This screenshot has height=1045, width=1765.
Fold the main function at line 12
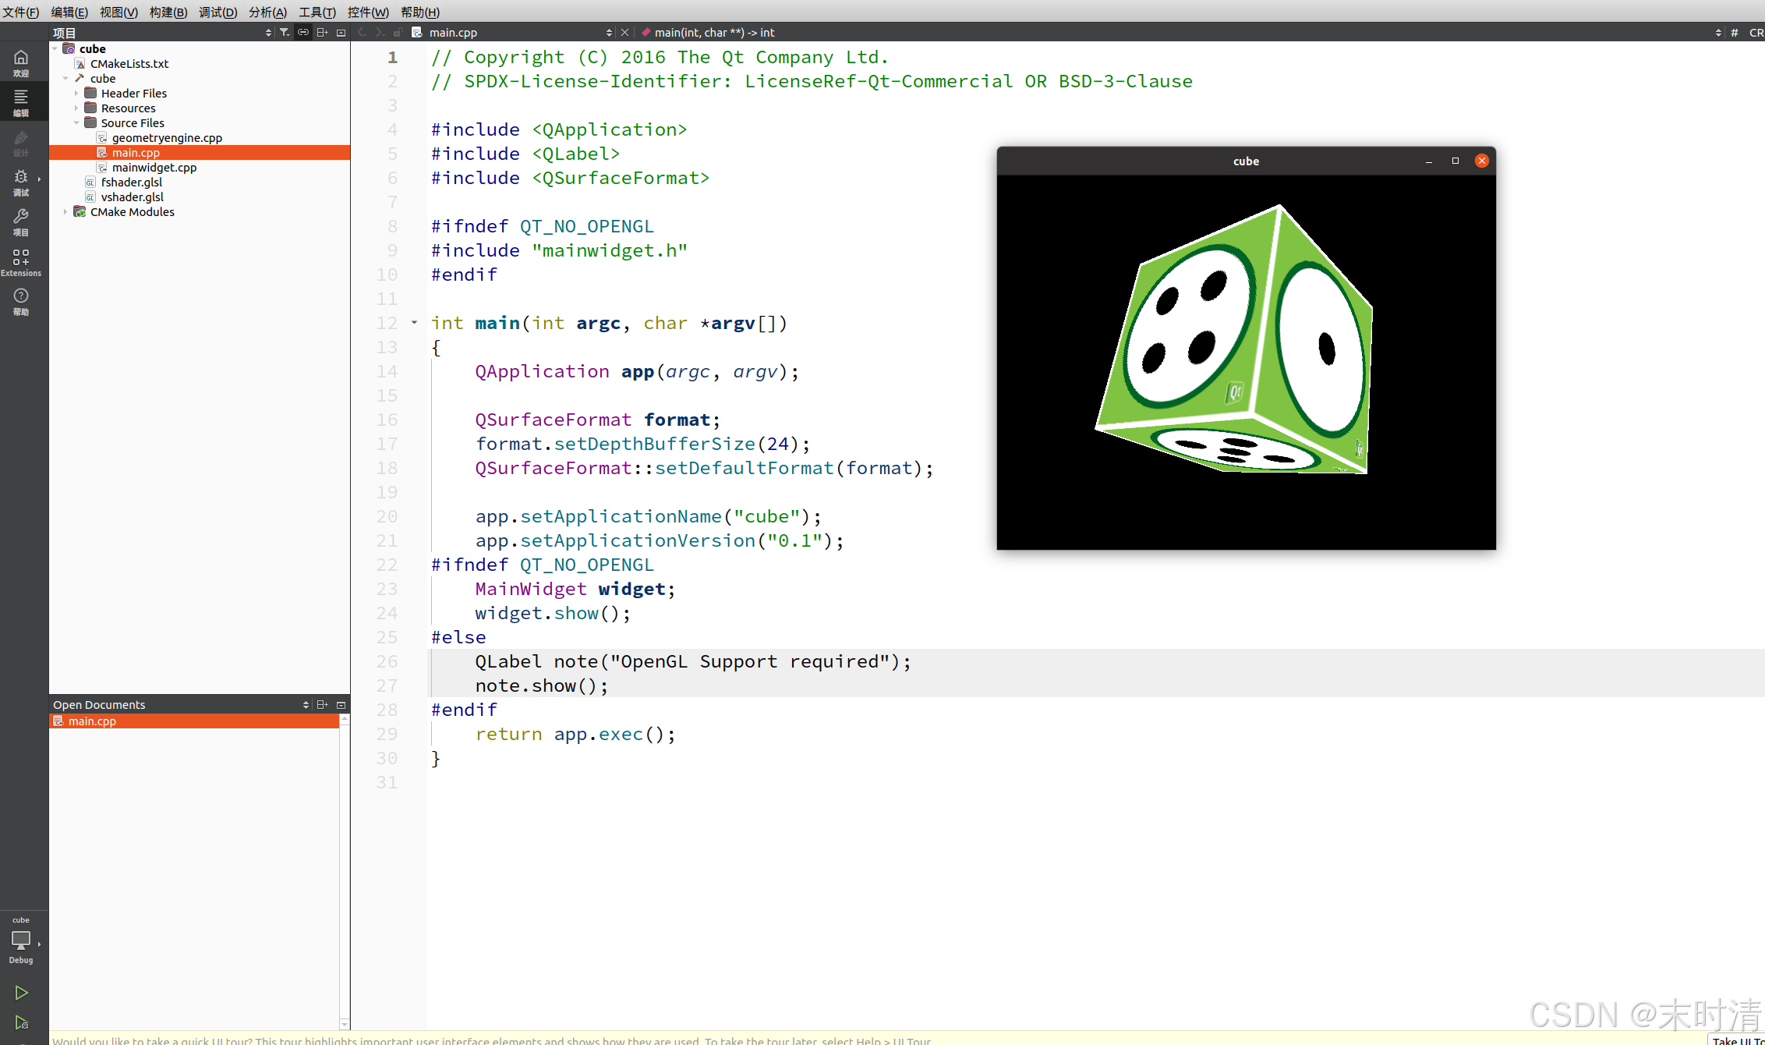click(x=414, y=322)
